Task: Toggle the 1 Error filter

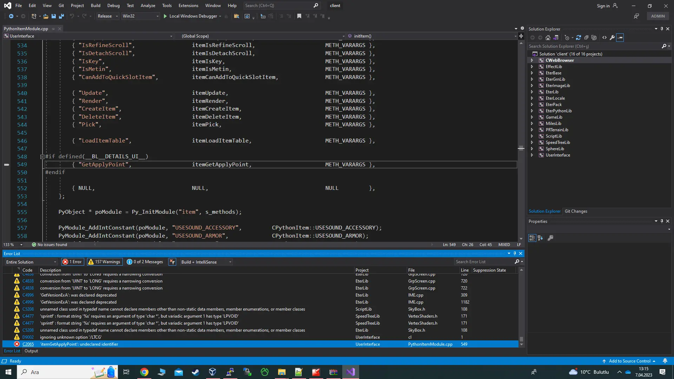Action: (x=72, y=262)
